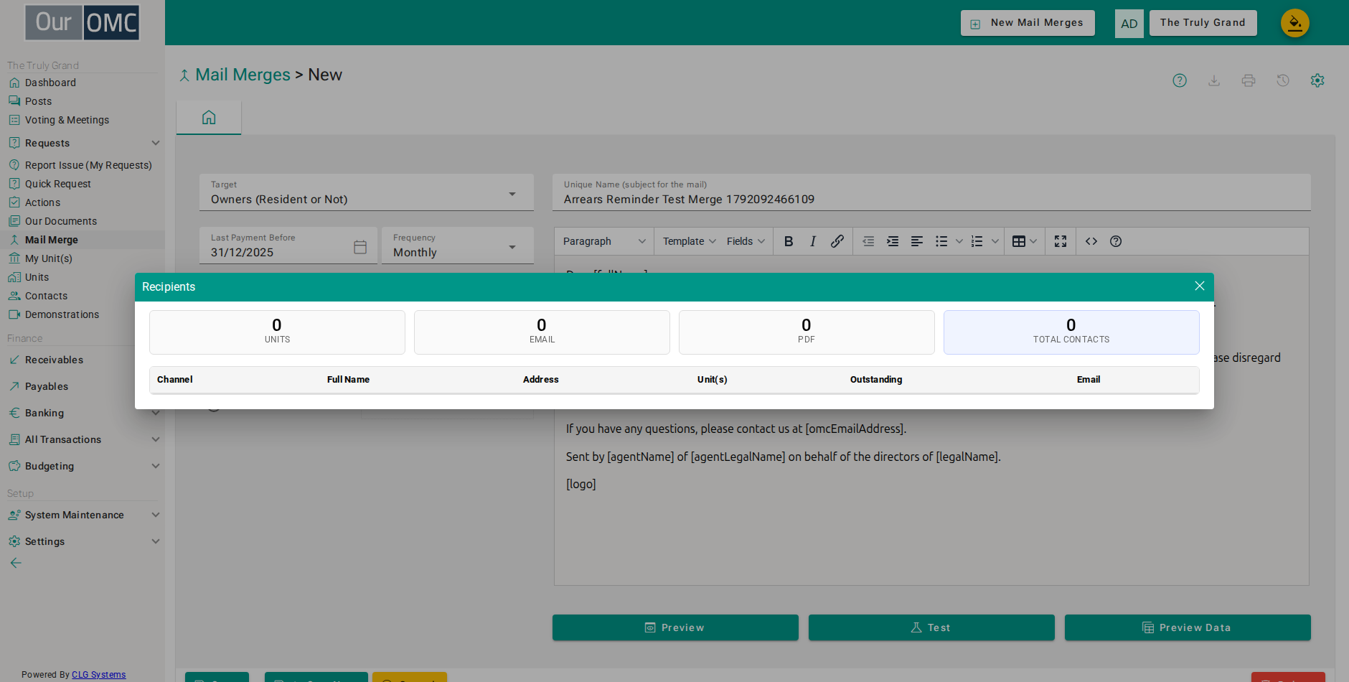Screen dimensions: 1349x682
Task: Apply numbered list formatting
Action: click(x=977, y=241)
